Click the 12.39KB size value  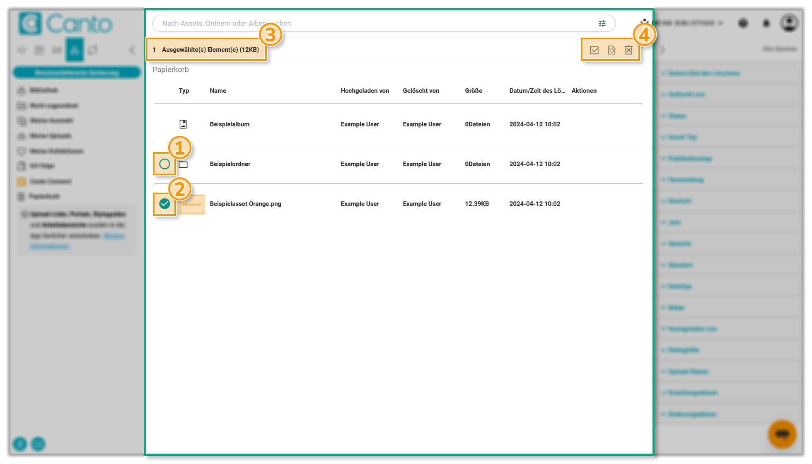[477, 204]
